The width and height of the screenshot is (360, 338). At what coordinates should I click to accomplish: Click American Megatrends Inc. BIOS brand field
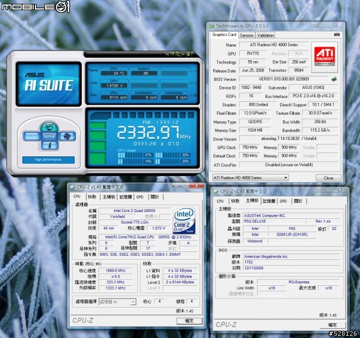pyautogui.click(x=291, y=256)
